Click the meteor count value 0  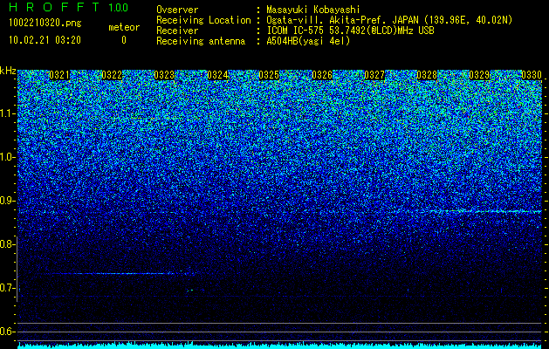(x=124, y=40)
